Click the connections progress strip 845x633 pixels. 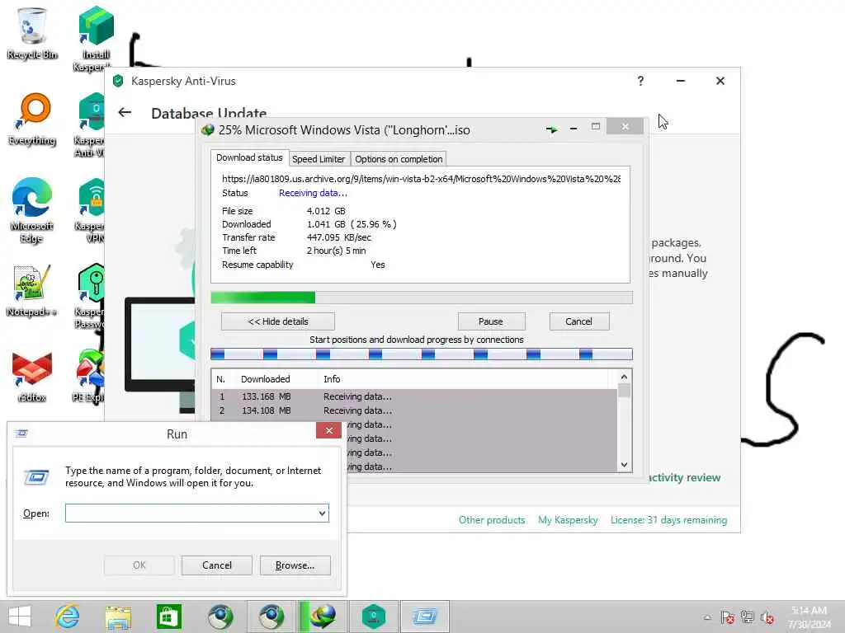coord(422,354)
